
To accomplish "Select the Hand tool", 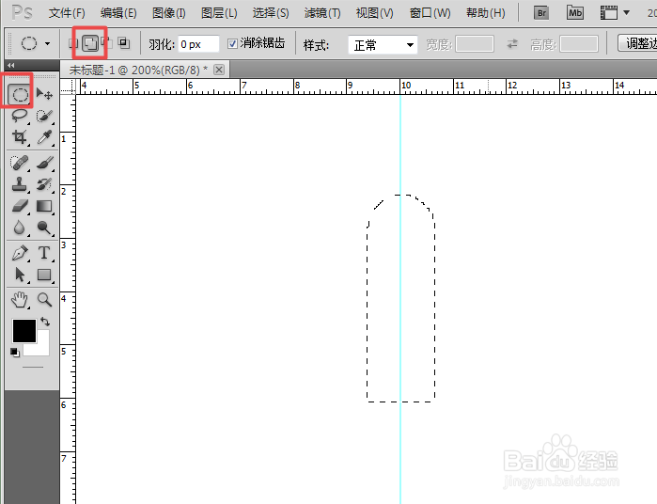I will tap(20, 300).
